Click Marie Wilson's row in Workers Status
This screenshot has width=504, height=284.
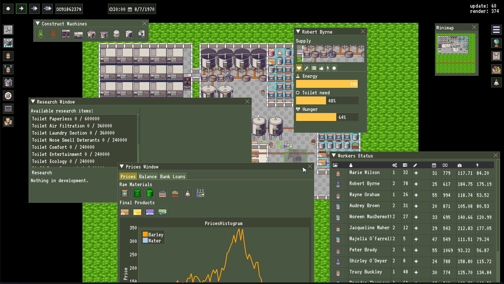[x=364, y=173]
